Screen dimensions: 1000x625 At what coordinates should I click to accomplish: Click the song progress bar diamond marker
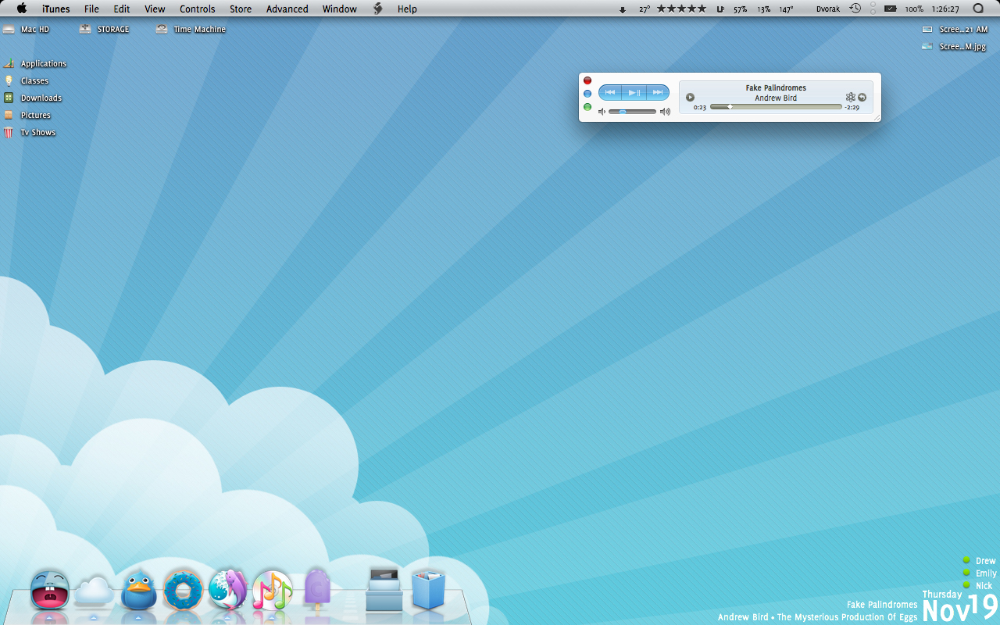[730, 106]
